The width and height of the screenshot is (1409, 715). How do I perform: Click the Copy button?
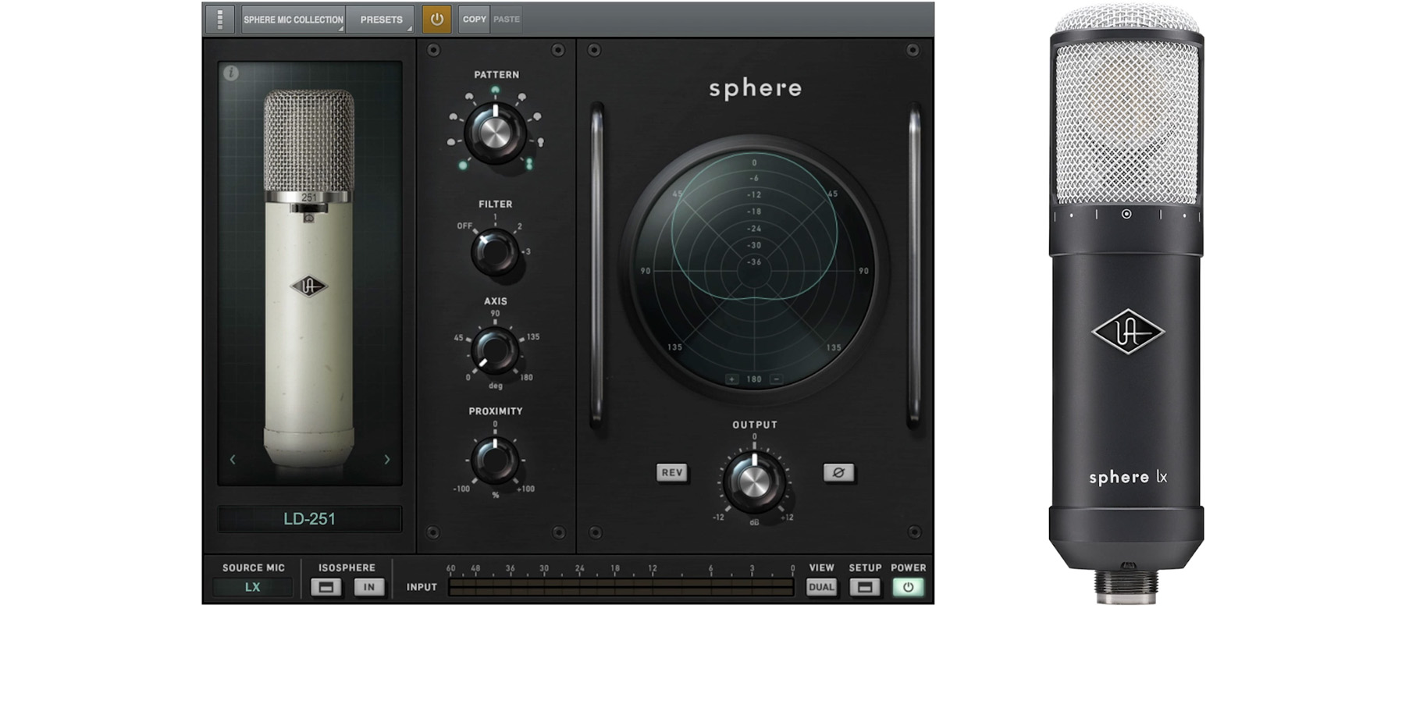[474, 20]
